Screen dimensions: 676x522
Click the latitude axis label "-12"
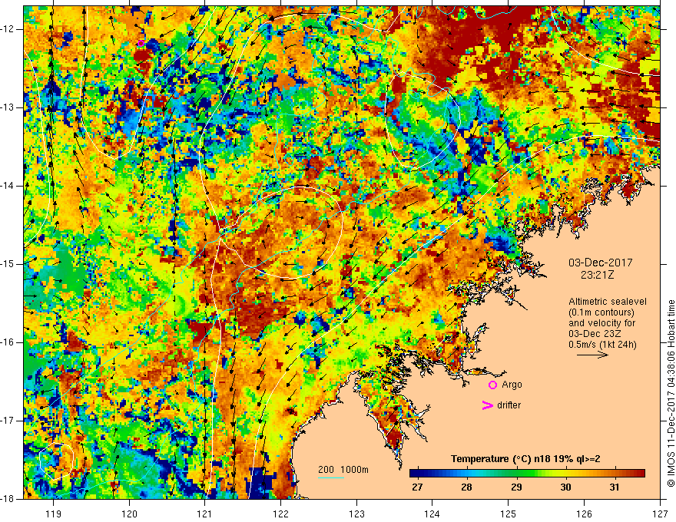pos(8,29)
